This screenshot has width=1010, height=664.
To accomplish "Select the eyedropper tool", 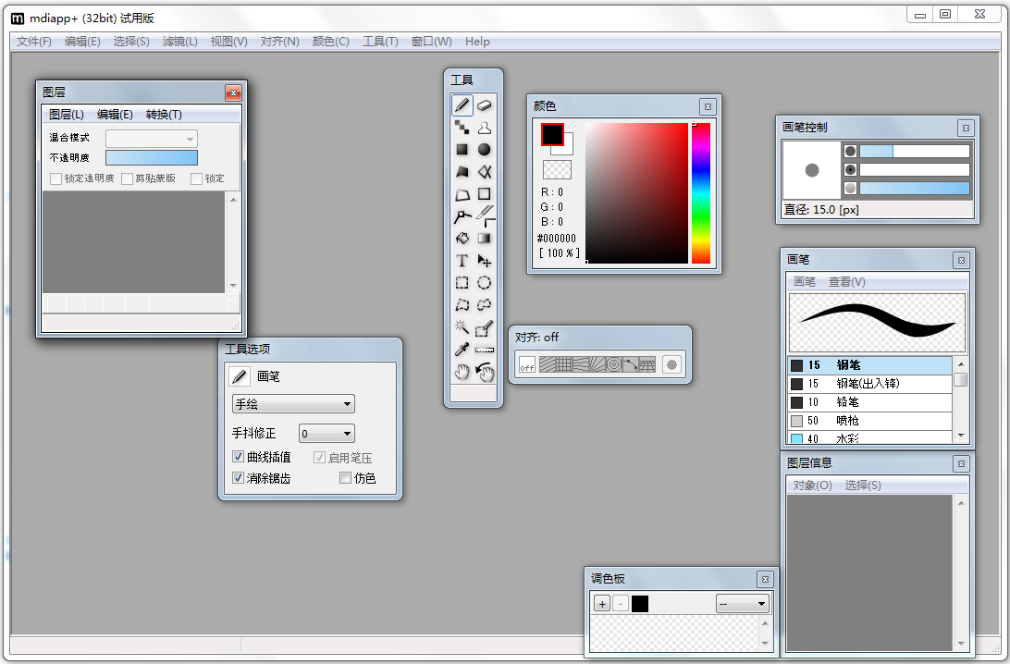I will [x=462, y=350].
